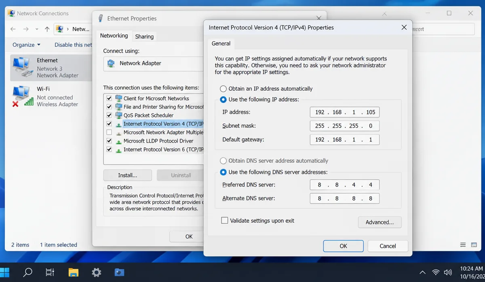Select Use the following DNS server addresses

(223, 172)
